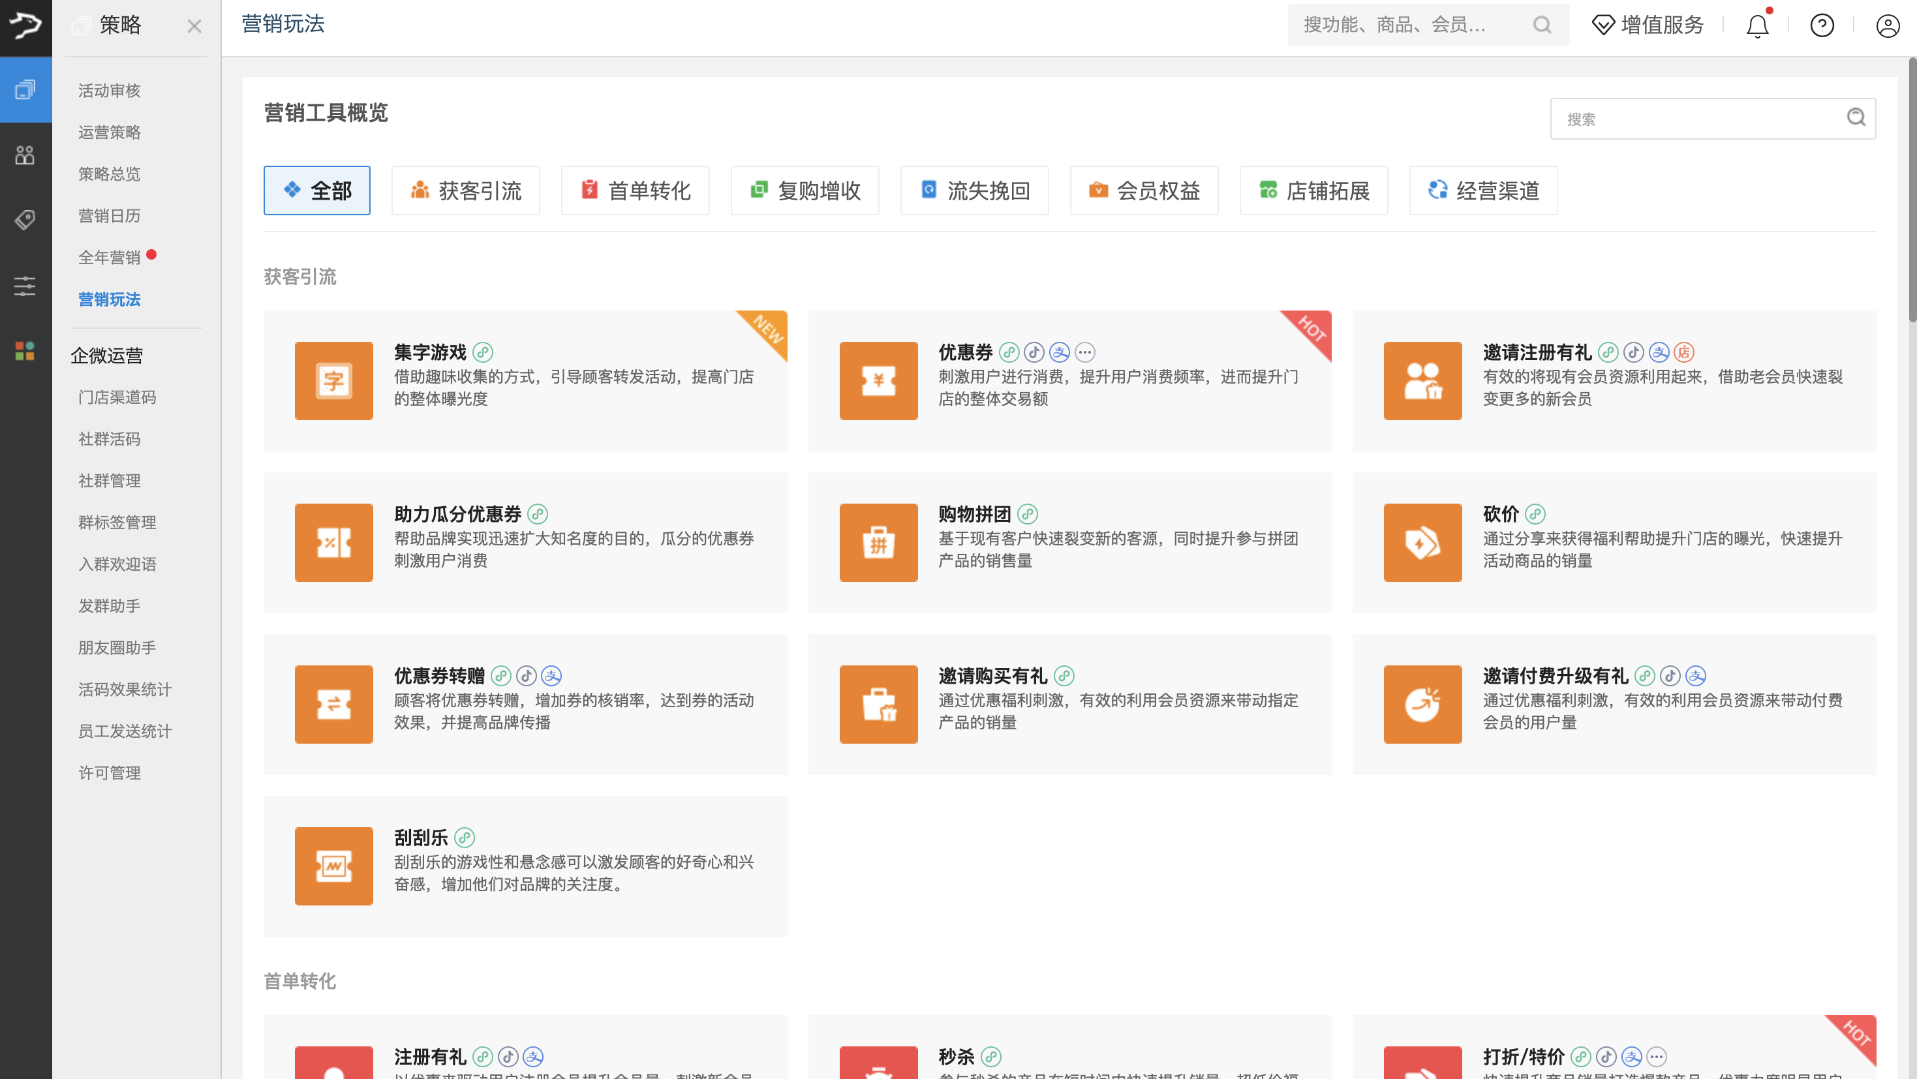
Task: Open the colorful apps grid icon in the sidebar
Action: pos(25,350)
